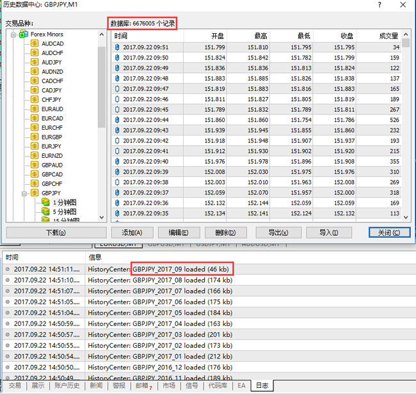
Task: Click the candle icon of the 09:47 bar
Action: [x=117, y=89]
